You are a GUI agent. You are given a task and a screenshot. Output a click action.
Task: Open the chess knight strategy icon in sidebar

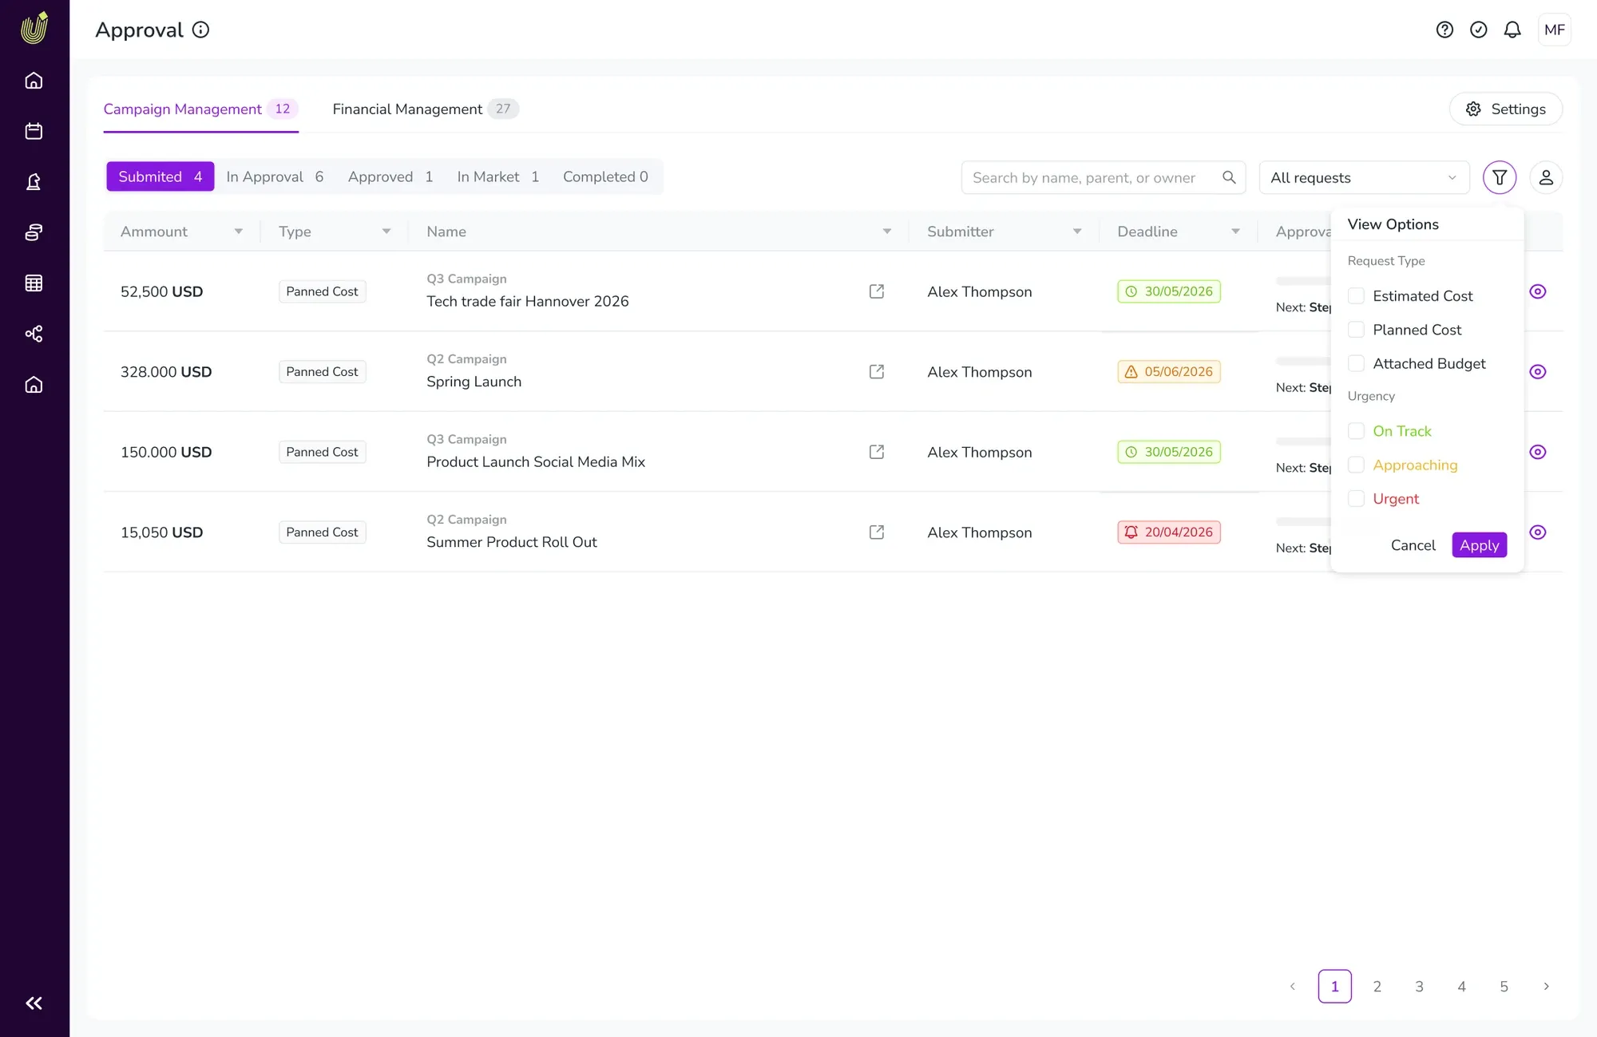pyautogui.click(x=34, y=182)
